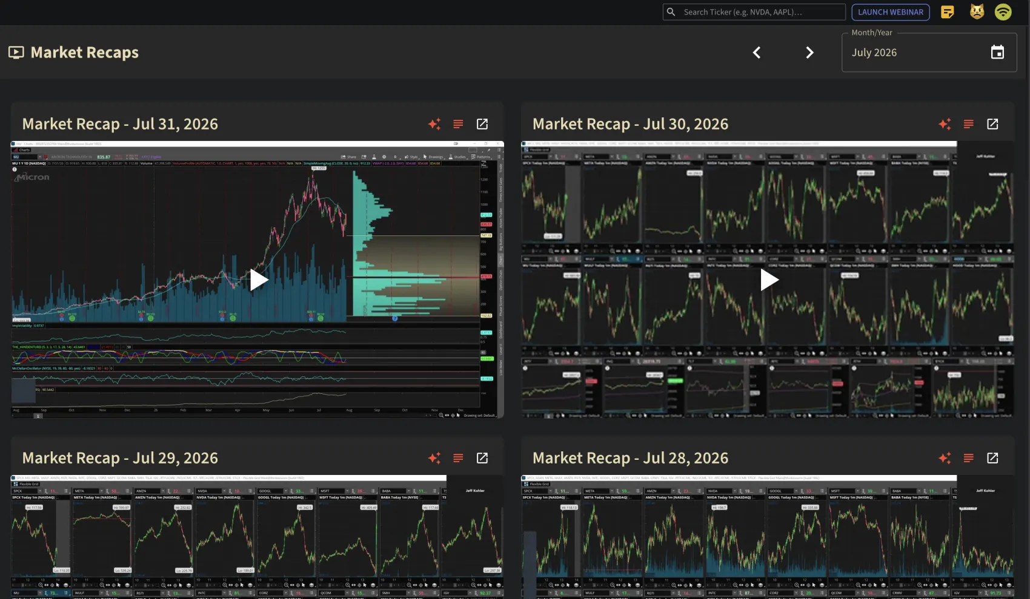Click the Jul 28 recap video thumbnail

(768, 537)
